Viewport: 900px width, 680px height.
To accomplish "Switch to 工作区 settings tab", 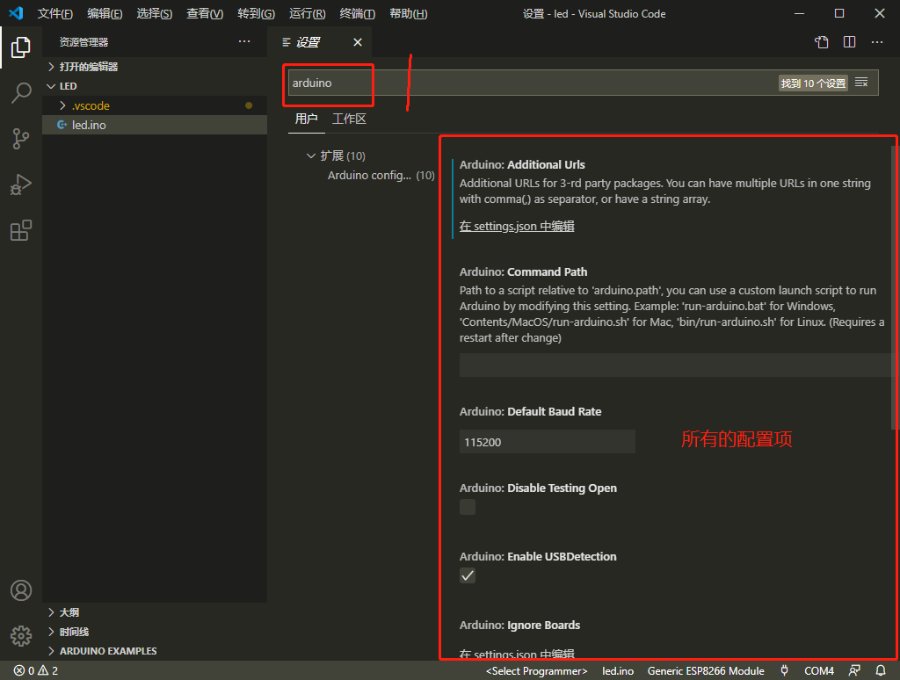I will click(x=349, y=119).
